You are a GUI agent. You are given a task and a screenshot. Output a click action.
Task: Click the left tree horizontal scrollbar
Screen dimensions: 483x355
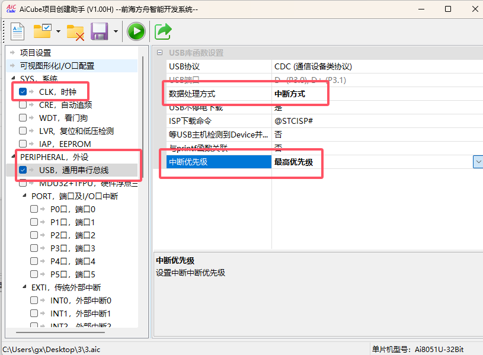[x=60, y=332]
